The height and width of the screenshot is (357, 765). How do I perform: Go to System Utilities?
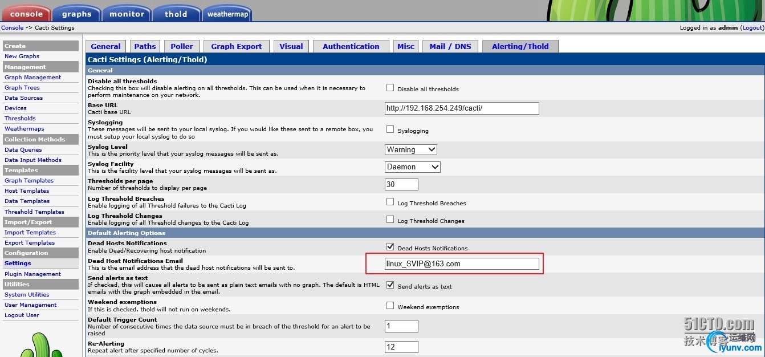(x=27, y=295)
